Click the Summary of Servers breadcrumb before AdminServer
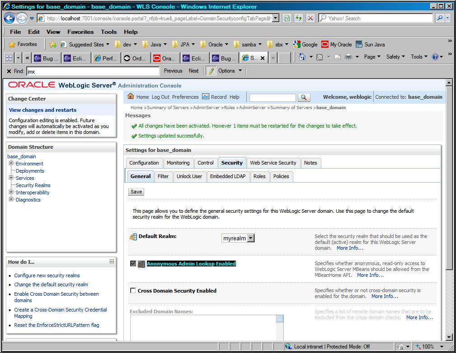Screen dimensions: 456x353 168,108
